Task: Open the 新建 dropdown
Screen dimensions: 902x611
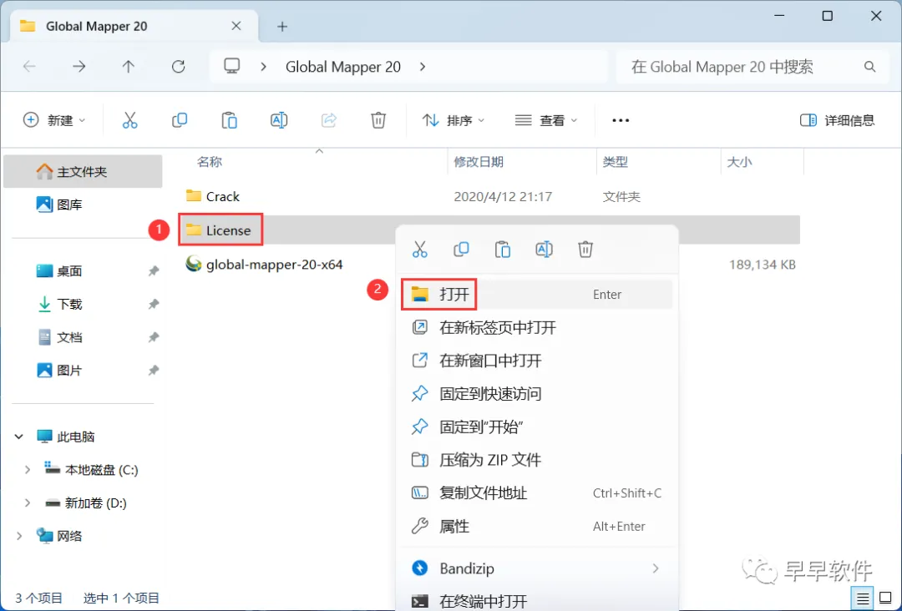Action: (x=54, y=120)
